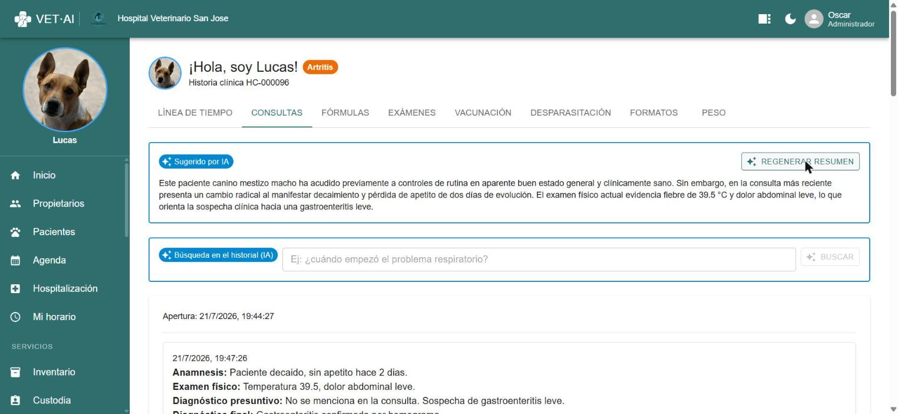Image resolution: width=898 pixels, height=414 pixels.
Task: Open Inventario under Servicios
Action: coord(64,372)
